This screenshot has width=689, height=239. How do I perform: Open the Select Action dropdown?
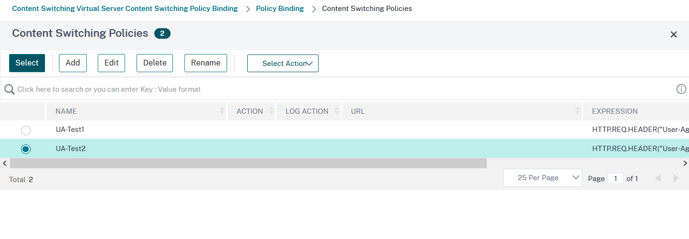[x=283, y=63]
